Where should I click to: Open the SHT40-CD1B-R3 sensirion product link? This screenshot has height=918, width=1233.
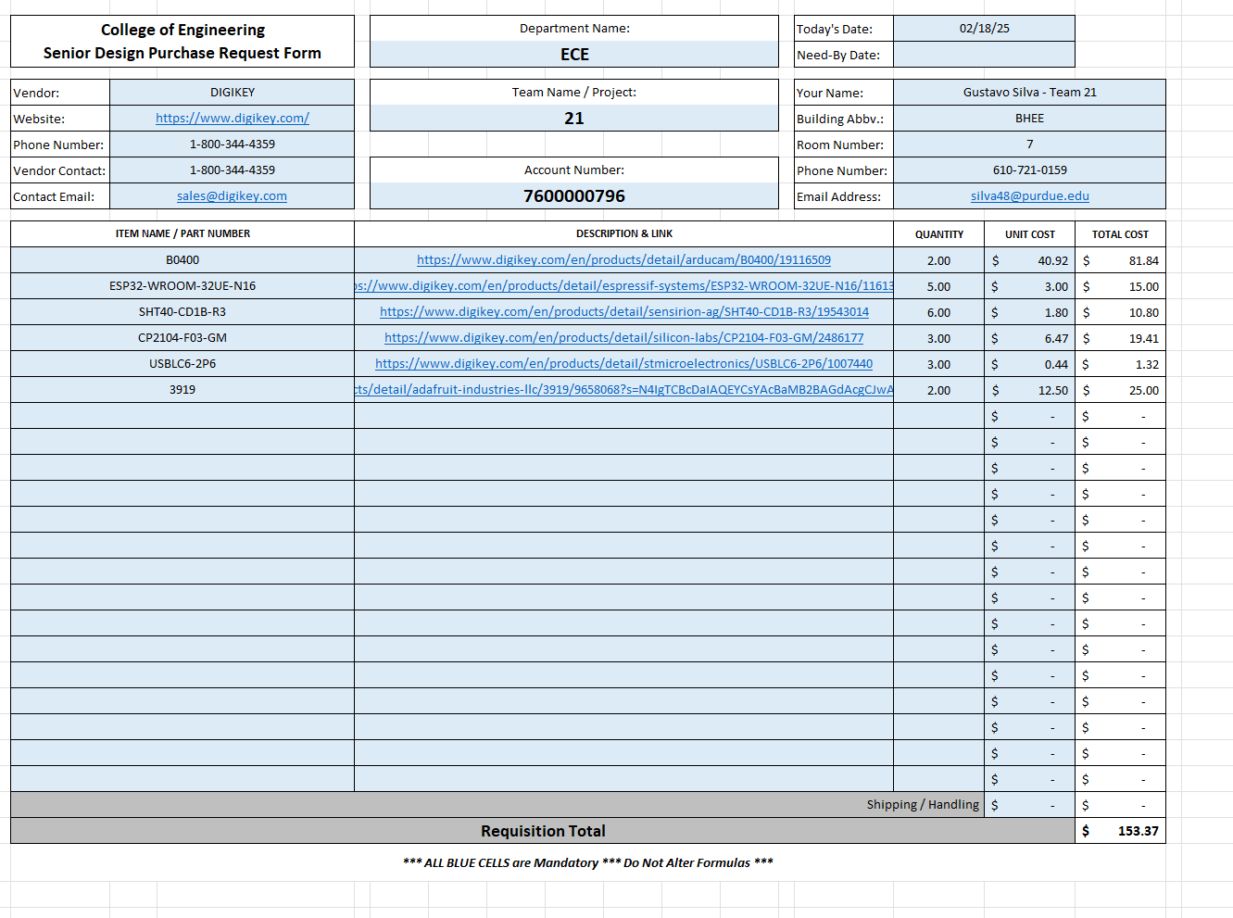click(623, 312)
